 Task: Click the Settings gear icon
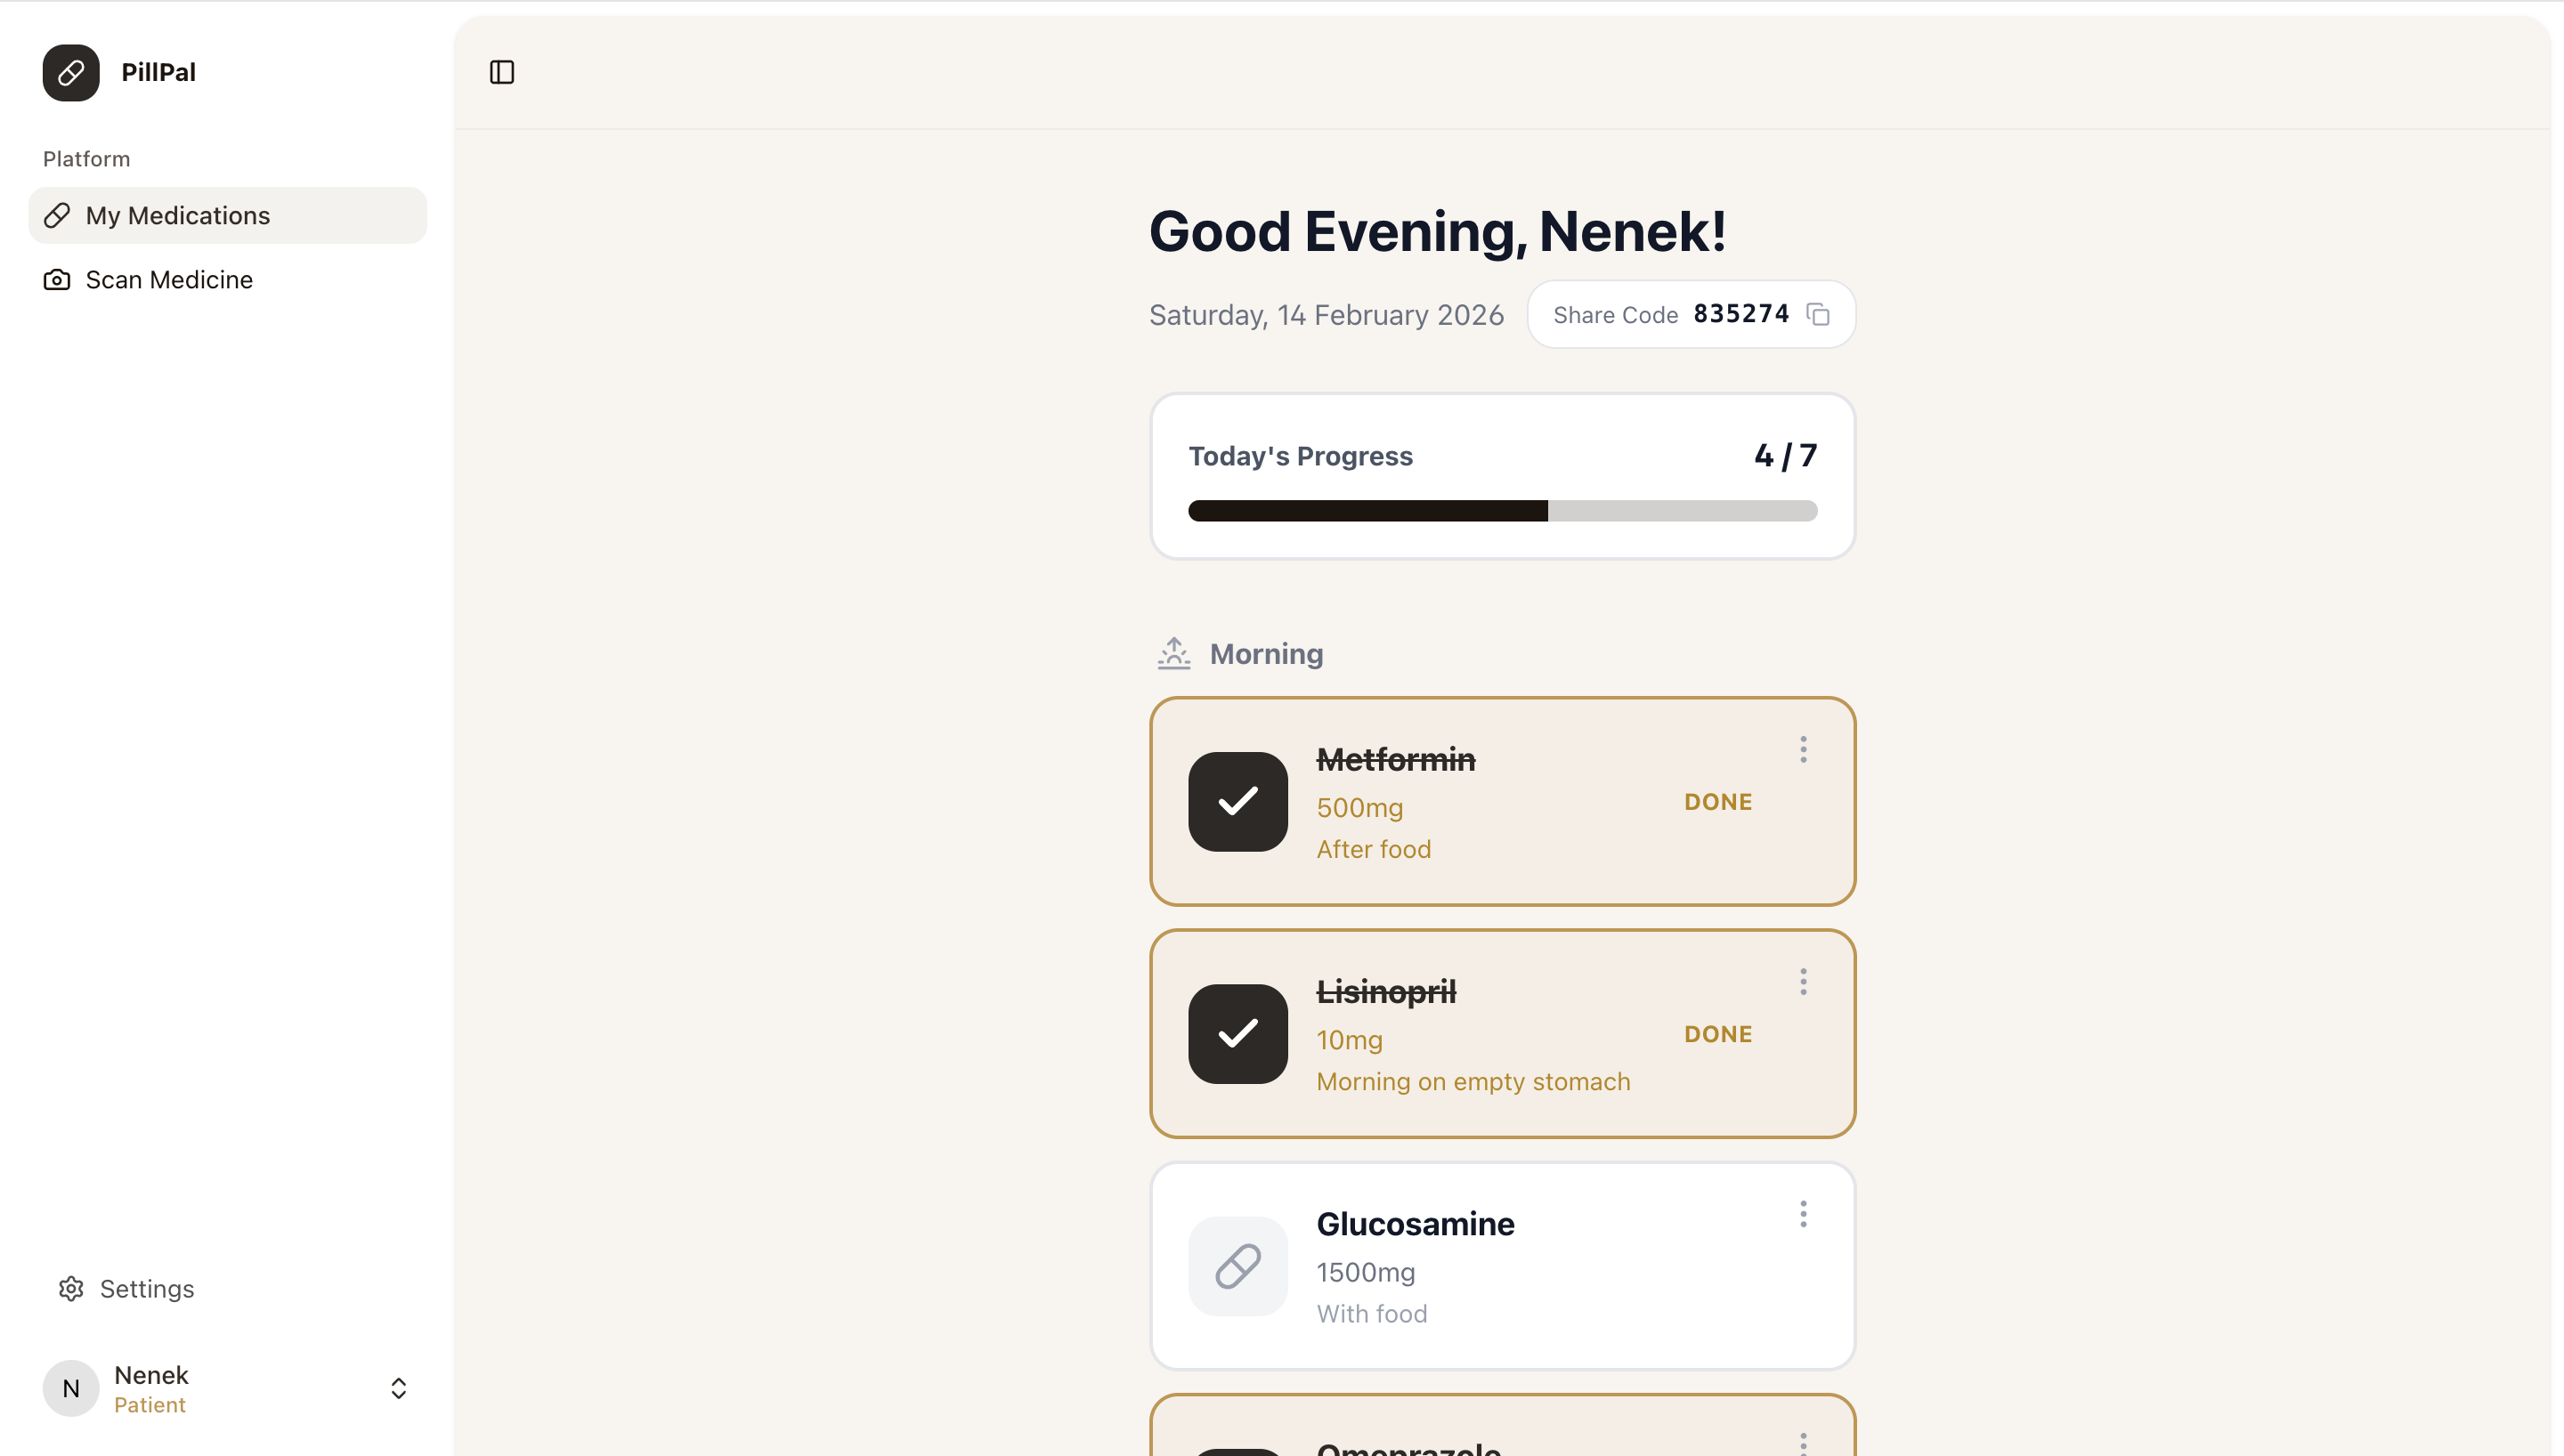click(71, 1288)
